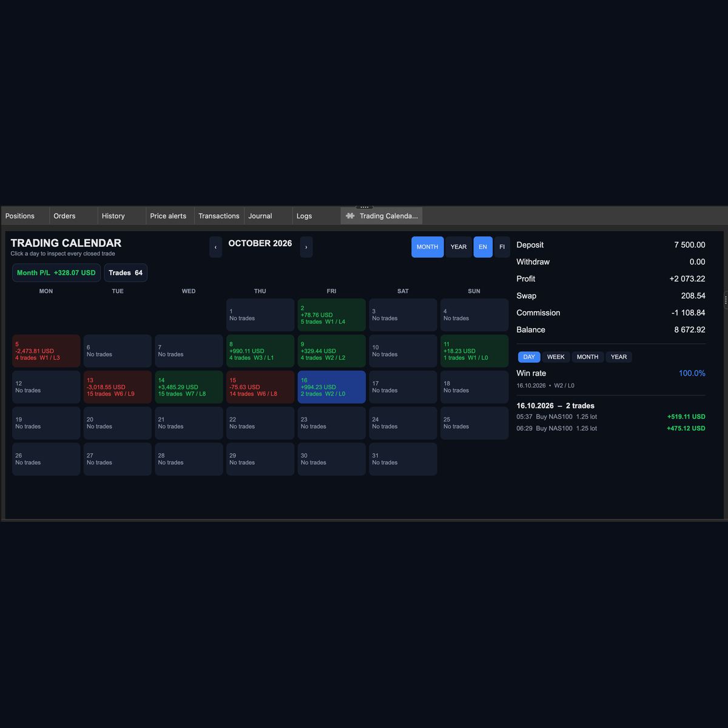Click the Profit value +2 073.22
728x728 pixels.
(687, 279)
